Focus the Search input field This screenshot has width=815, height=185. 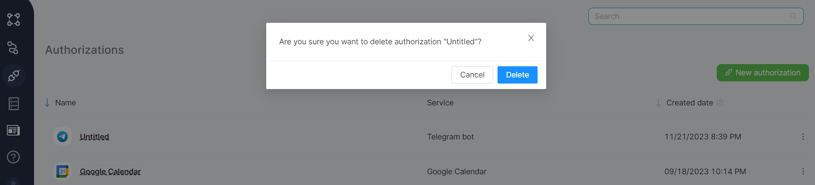[x=689, y=16]
